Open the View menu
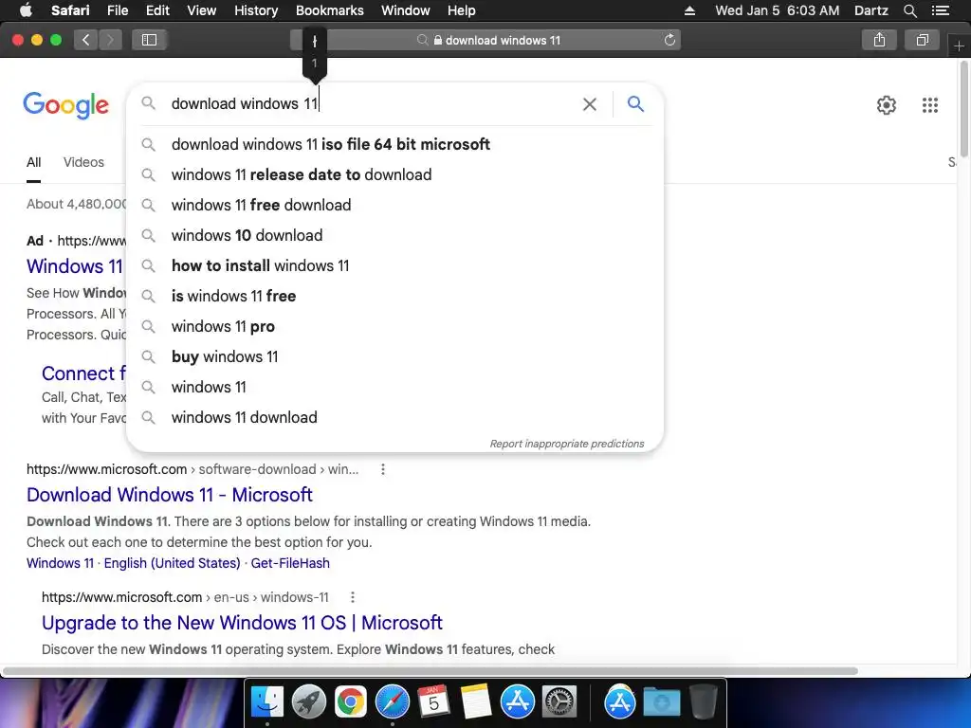971x728 pixels. [202, 10]
